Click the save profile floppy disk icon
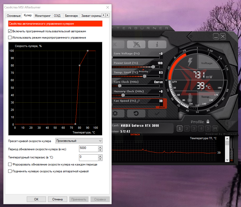 point(215,128)
